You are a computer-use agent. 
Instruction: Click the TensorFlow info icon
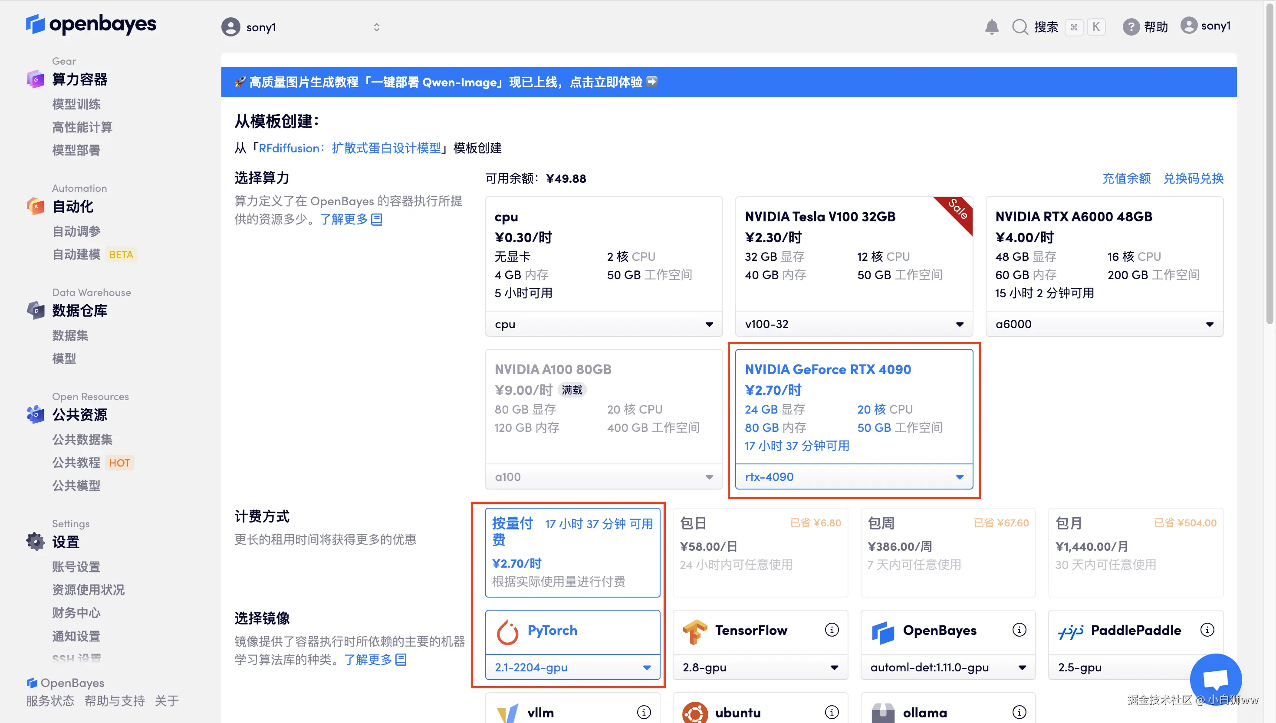(832, 630)
